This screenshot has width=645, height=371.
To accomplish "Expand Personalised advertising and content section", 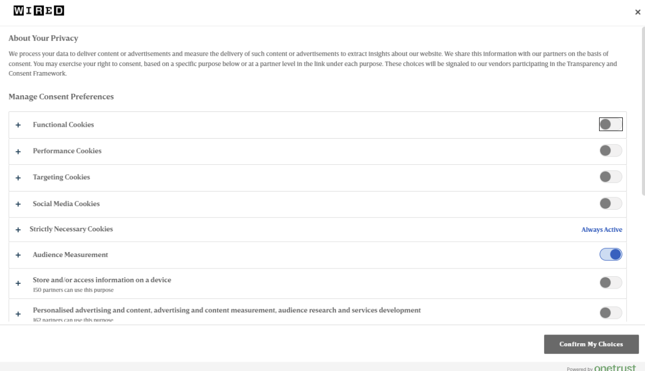I will [18, 314].
